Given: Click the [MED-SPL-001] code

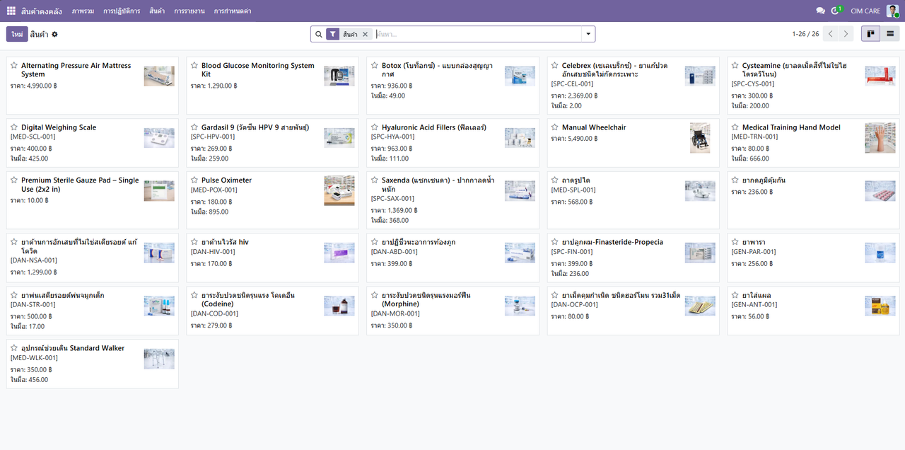Looking at the screenshot, I should click(x=573, y=190).
